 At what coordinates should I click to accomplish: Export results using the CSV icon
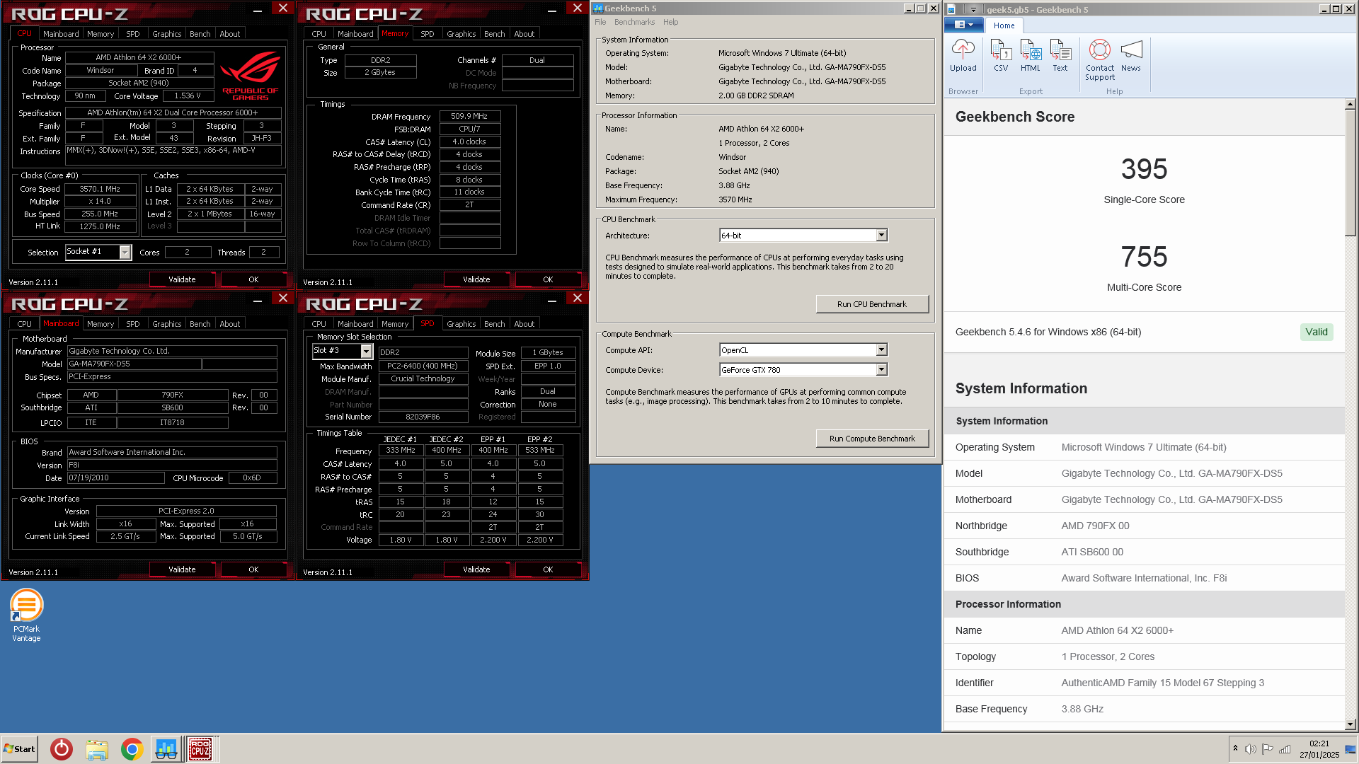tap(1001, 56)
